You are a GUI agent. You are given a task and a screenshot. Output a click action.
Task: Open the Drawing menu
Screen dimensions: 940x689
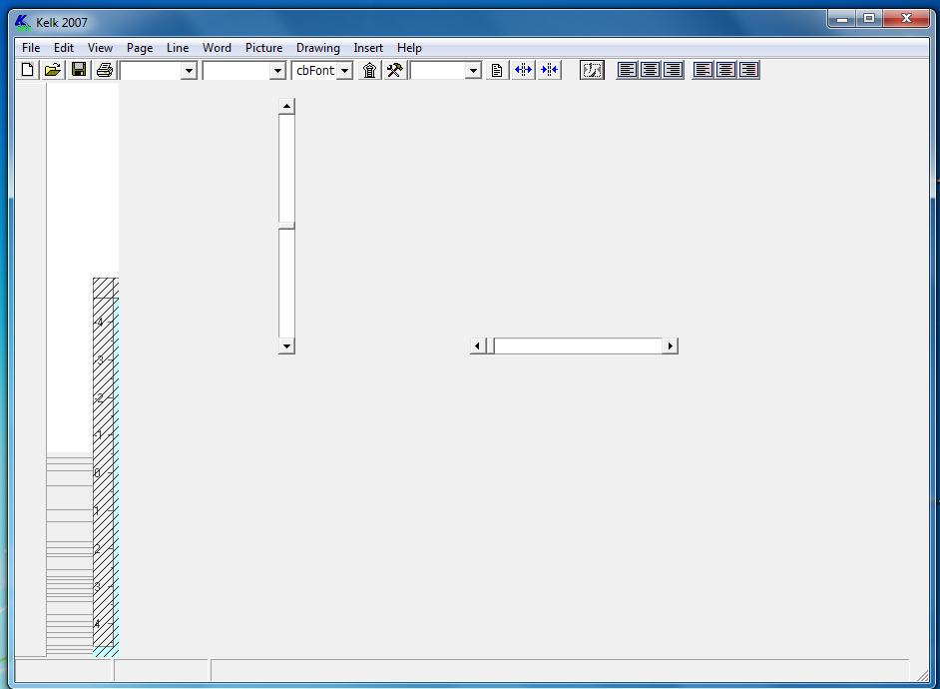coord(317,48)
